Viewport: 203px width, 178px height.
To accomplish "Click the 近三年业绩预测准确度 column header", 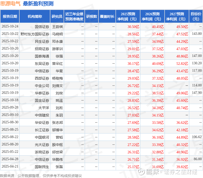I will 74,17.
